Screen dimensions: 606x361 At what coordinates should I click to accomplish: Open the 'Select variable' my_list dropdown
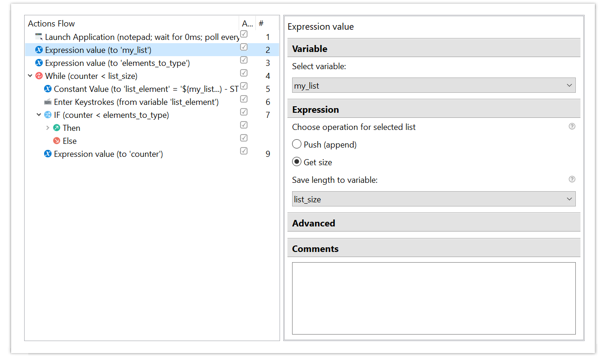434,85
